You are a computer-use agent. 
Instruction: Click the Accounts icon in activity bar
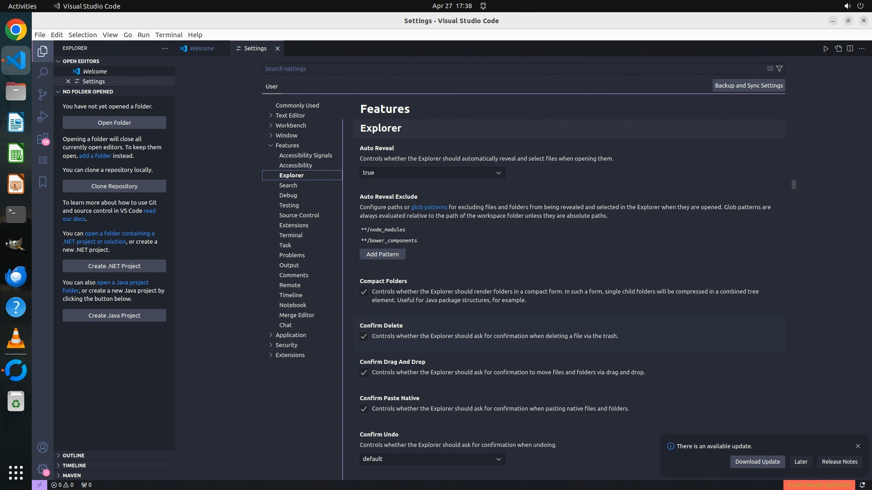pos(43,447)
